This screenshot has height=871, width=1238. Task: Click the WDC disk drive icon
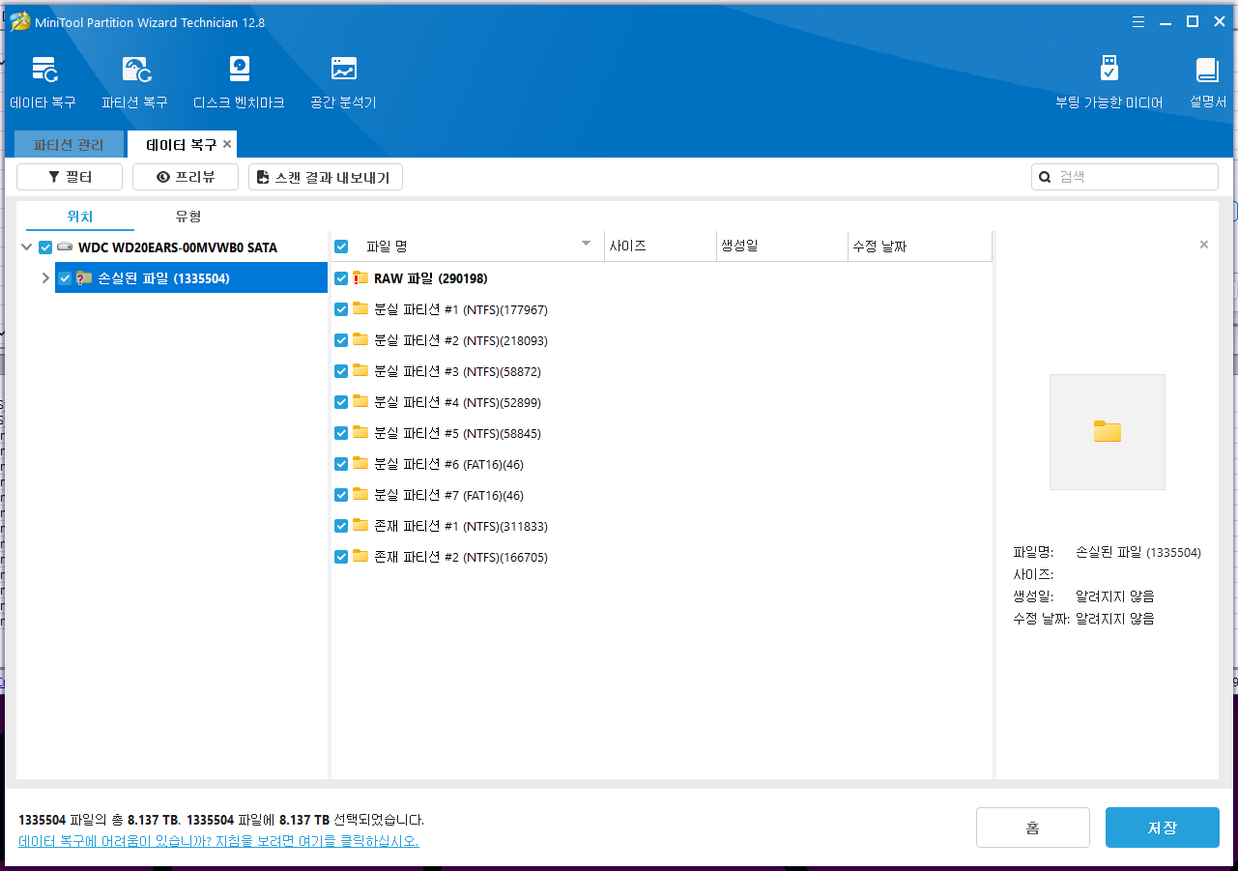(65, 247)
